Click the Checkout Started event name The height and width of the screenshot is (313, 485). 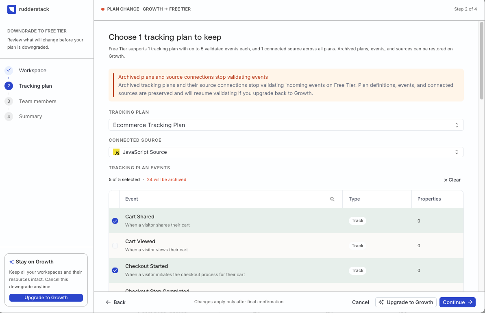(x=147, y=266)
